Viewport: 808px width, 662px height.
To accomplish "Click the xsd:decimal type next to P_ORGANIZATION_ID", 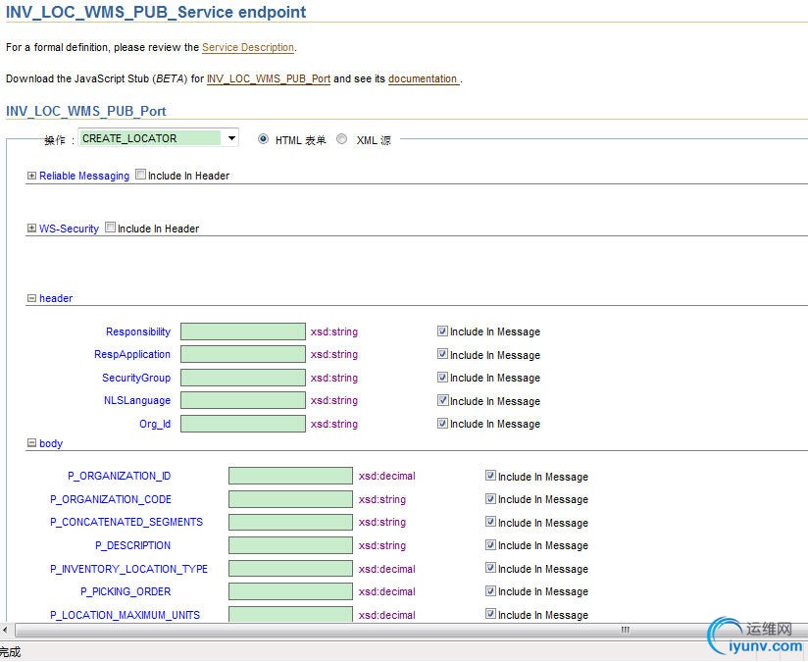I will point(387,476).
